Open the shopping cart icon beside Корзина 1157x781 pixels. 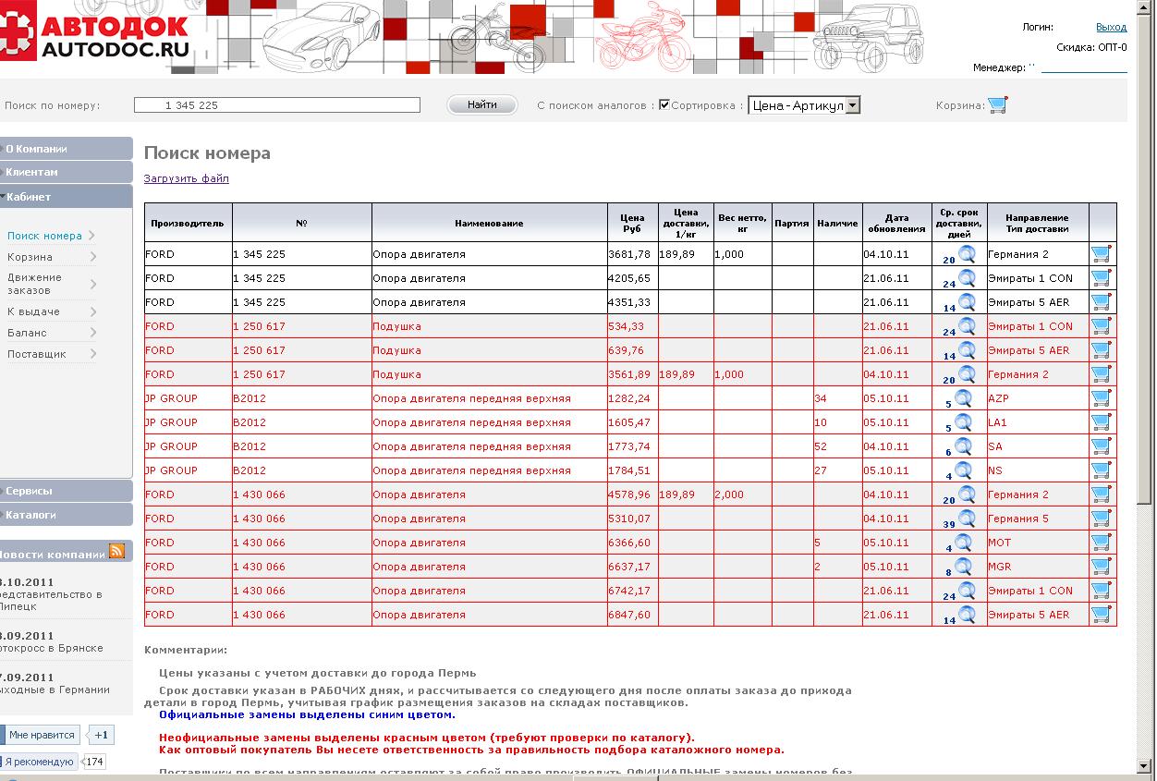pos(997,104)
